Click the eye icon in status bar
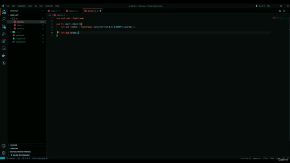 (19, 158)
